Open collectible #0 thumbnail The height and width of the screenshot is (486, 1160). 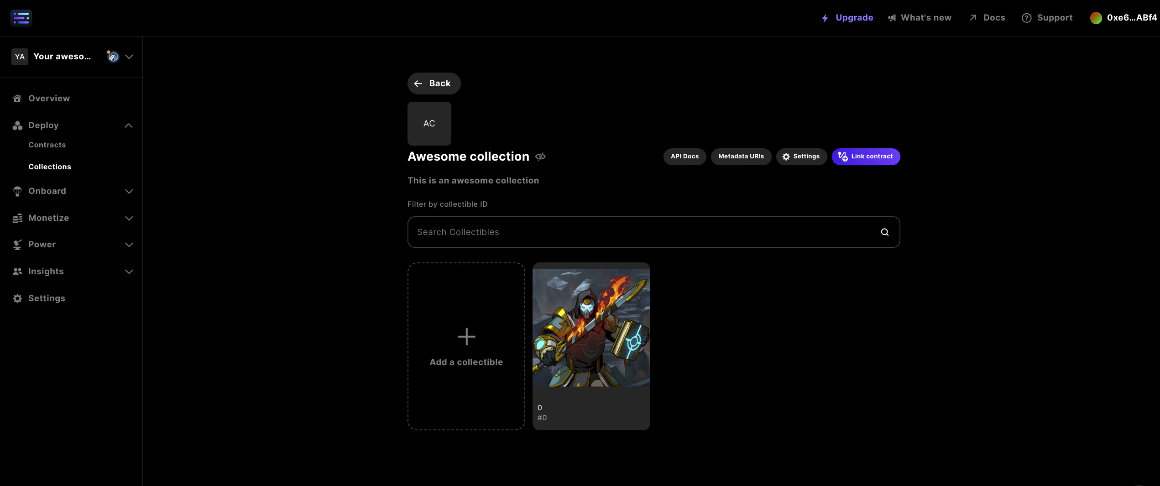click(x=591, y=326)
